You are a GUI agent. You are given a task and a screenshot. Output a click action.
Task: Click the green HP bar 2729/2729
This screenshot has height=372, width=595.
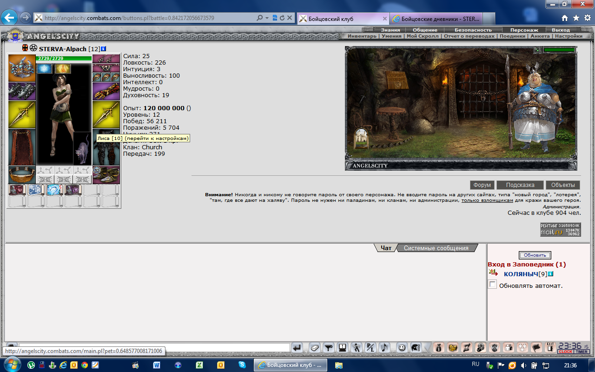[64, 58]
